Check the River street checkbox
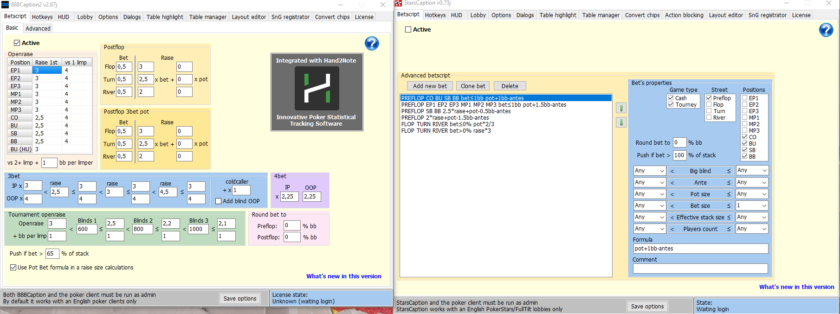Screen dimensions: 840x314 [709, 117]
